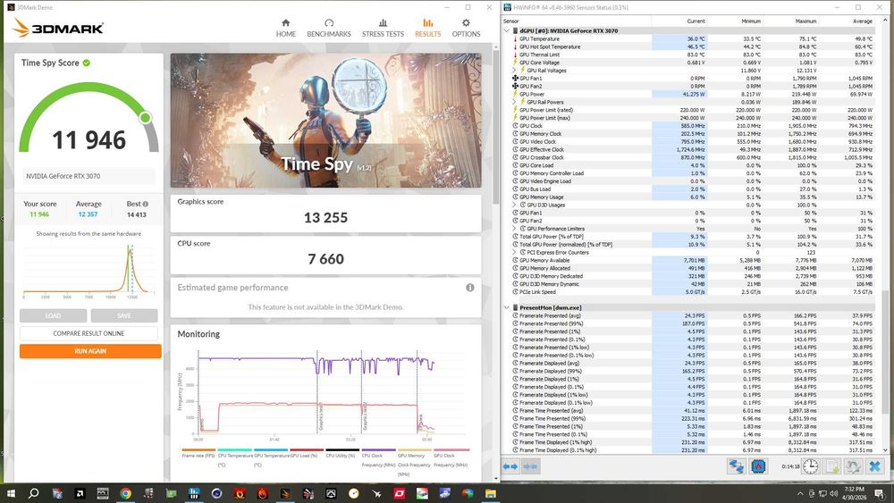Click the HWiNFO expand-columns blue arrows icon

click(510, 466)
